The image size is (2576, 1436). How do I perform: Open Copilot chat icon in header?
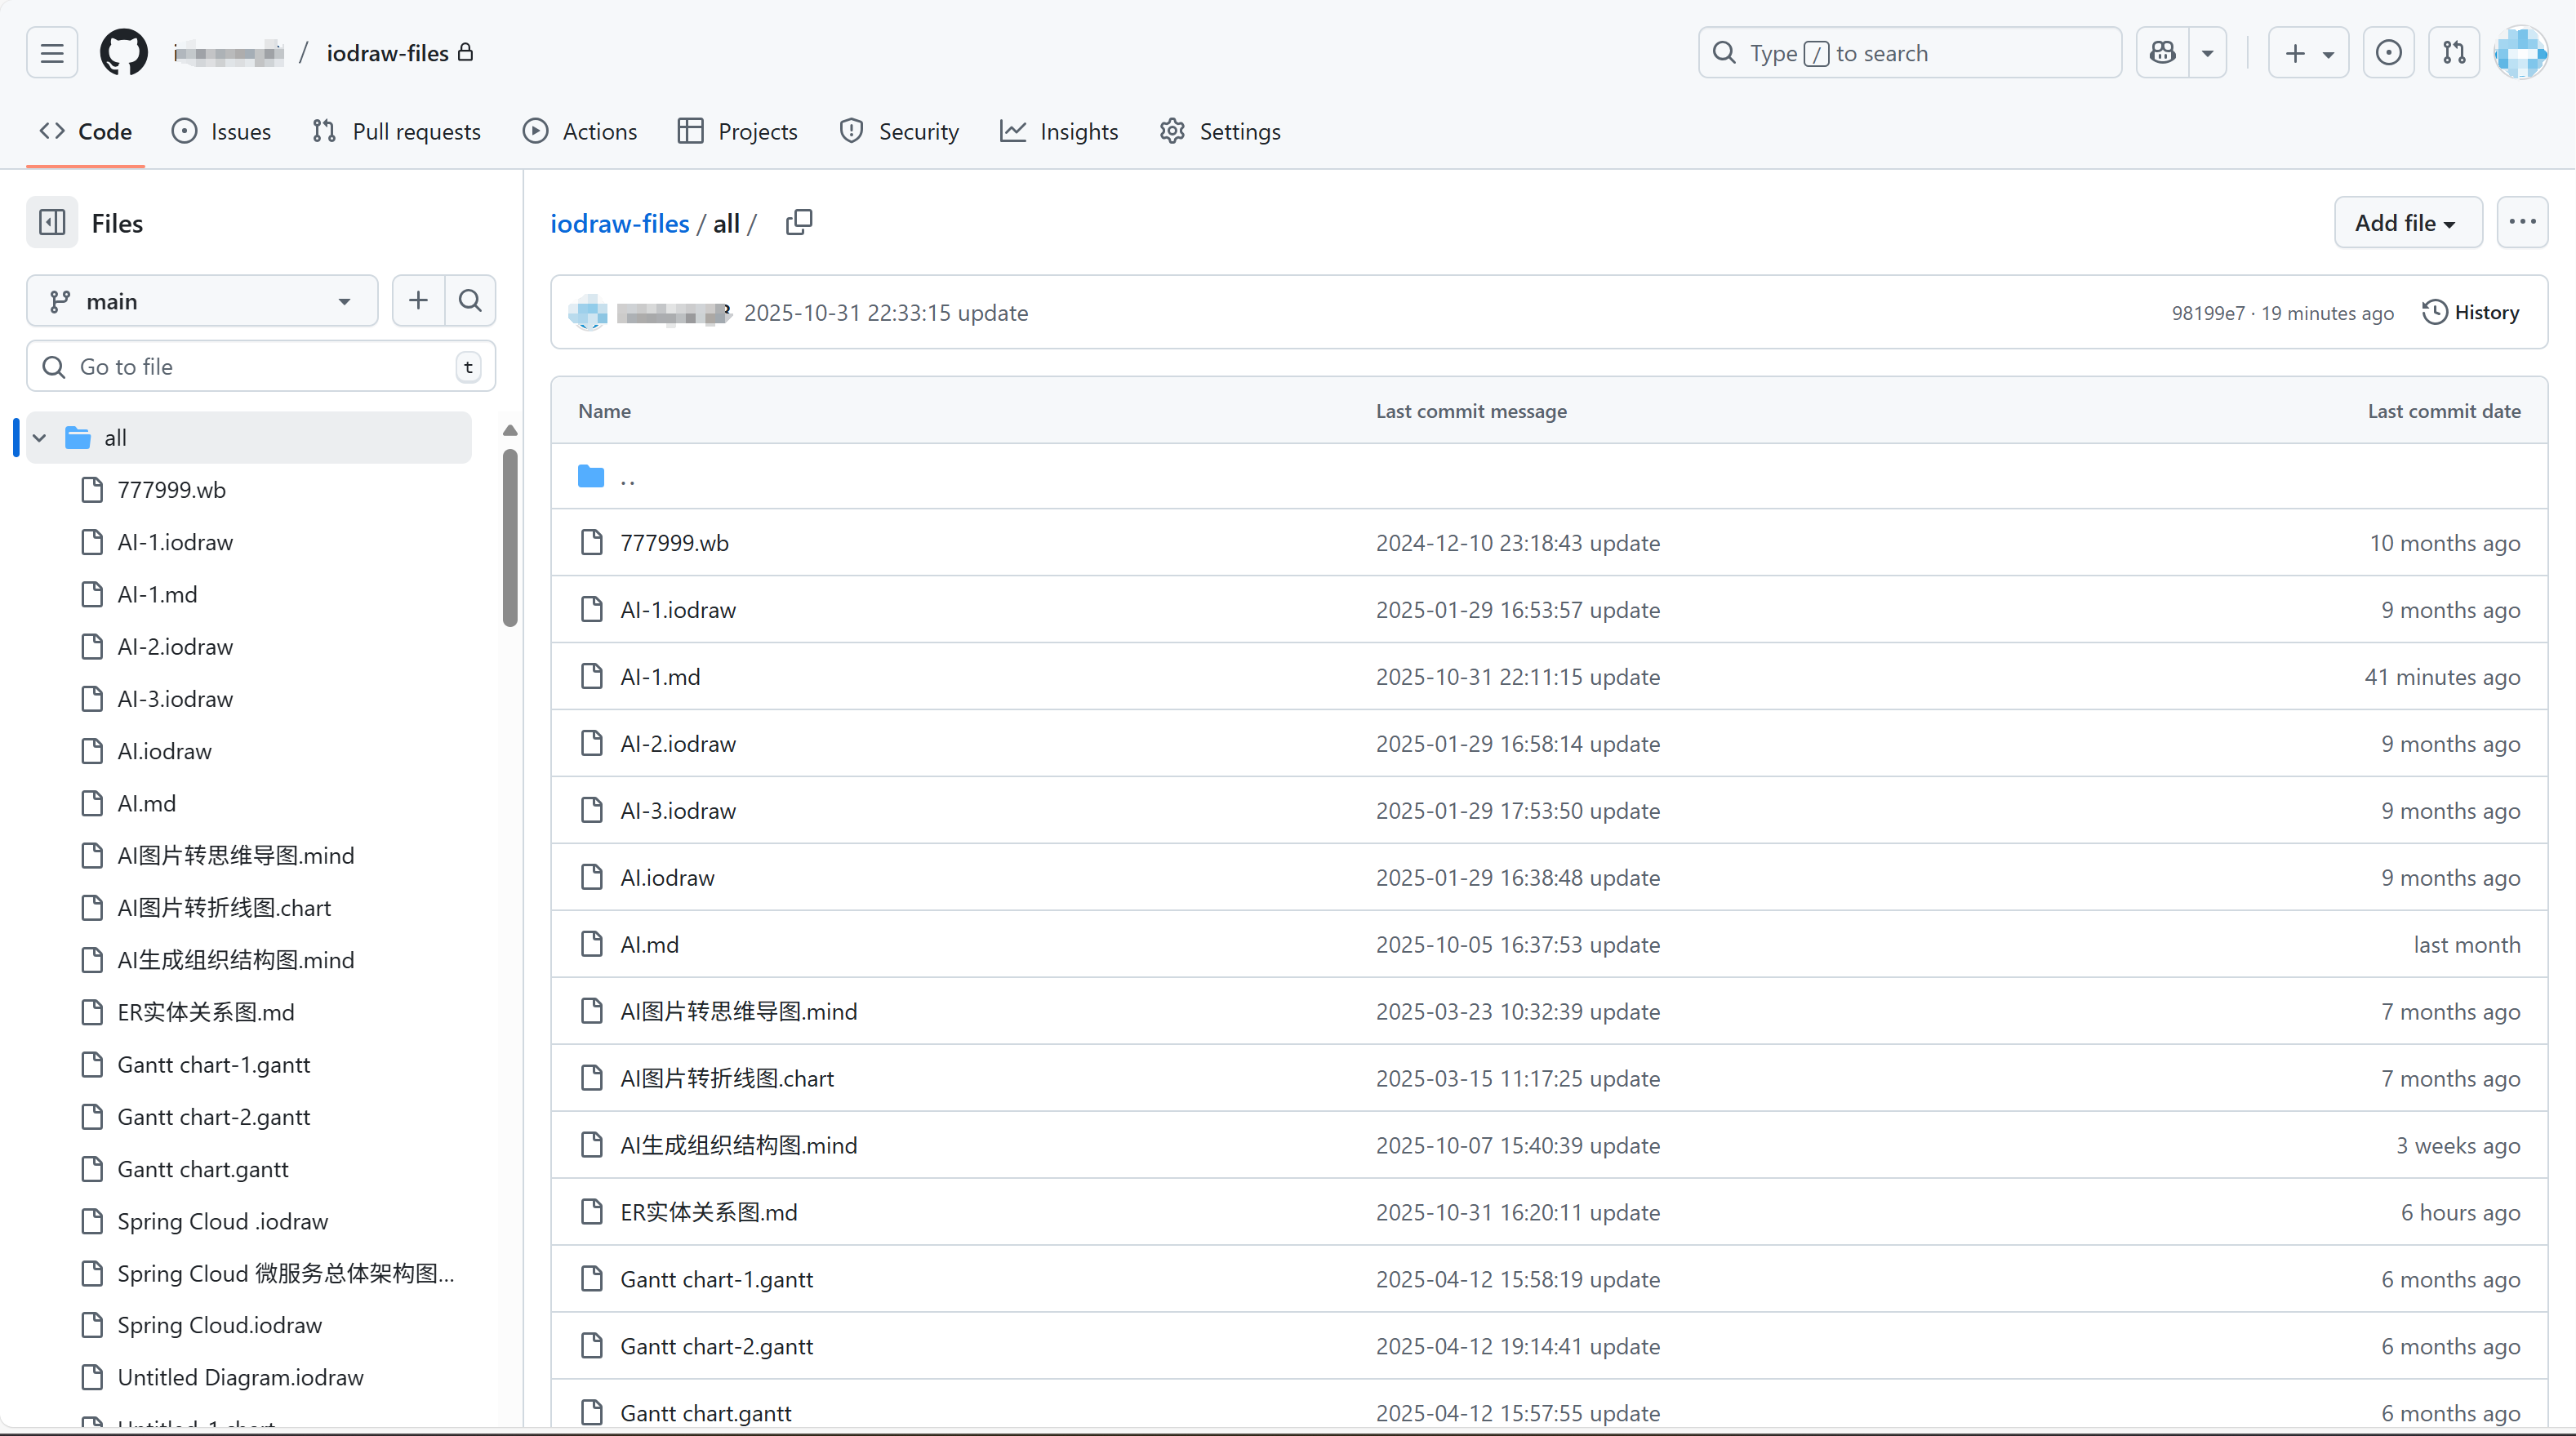coord(2163,53)
